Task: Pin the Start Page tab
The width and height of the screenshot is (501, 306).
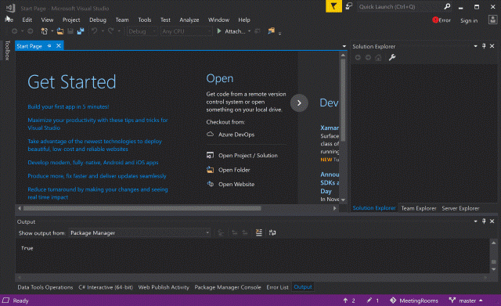Action: tap(49, 46)
